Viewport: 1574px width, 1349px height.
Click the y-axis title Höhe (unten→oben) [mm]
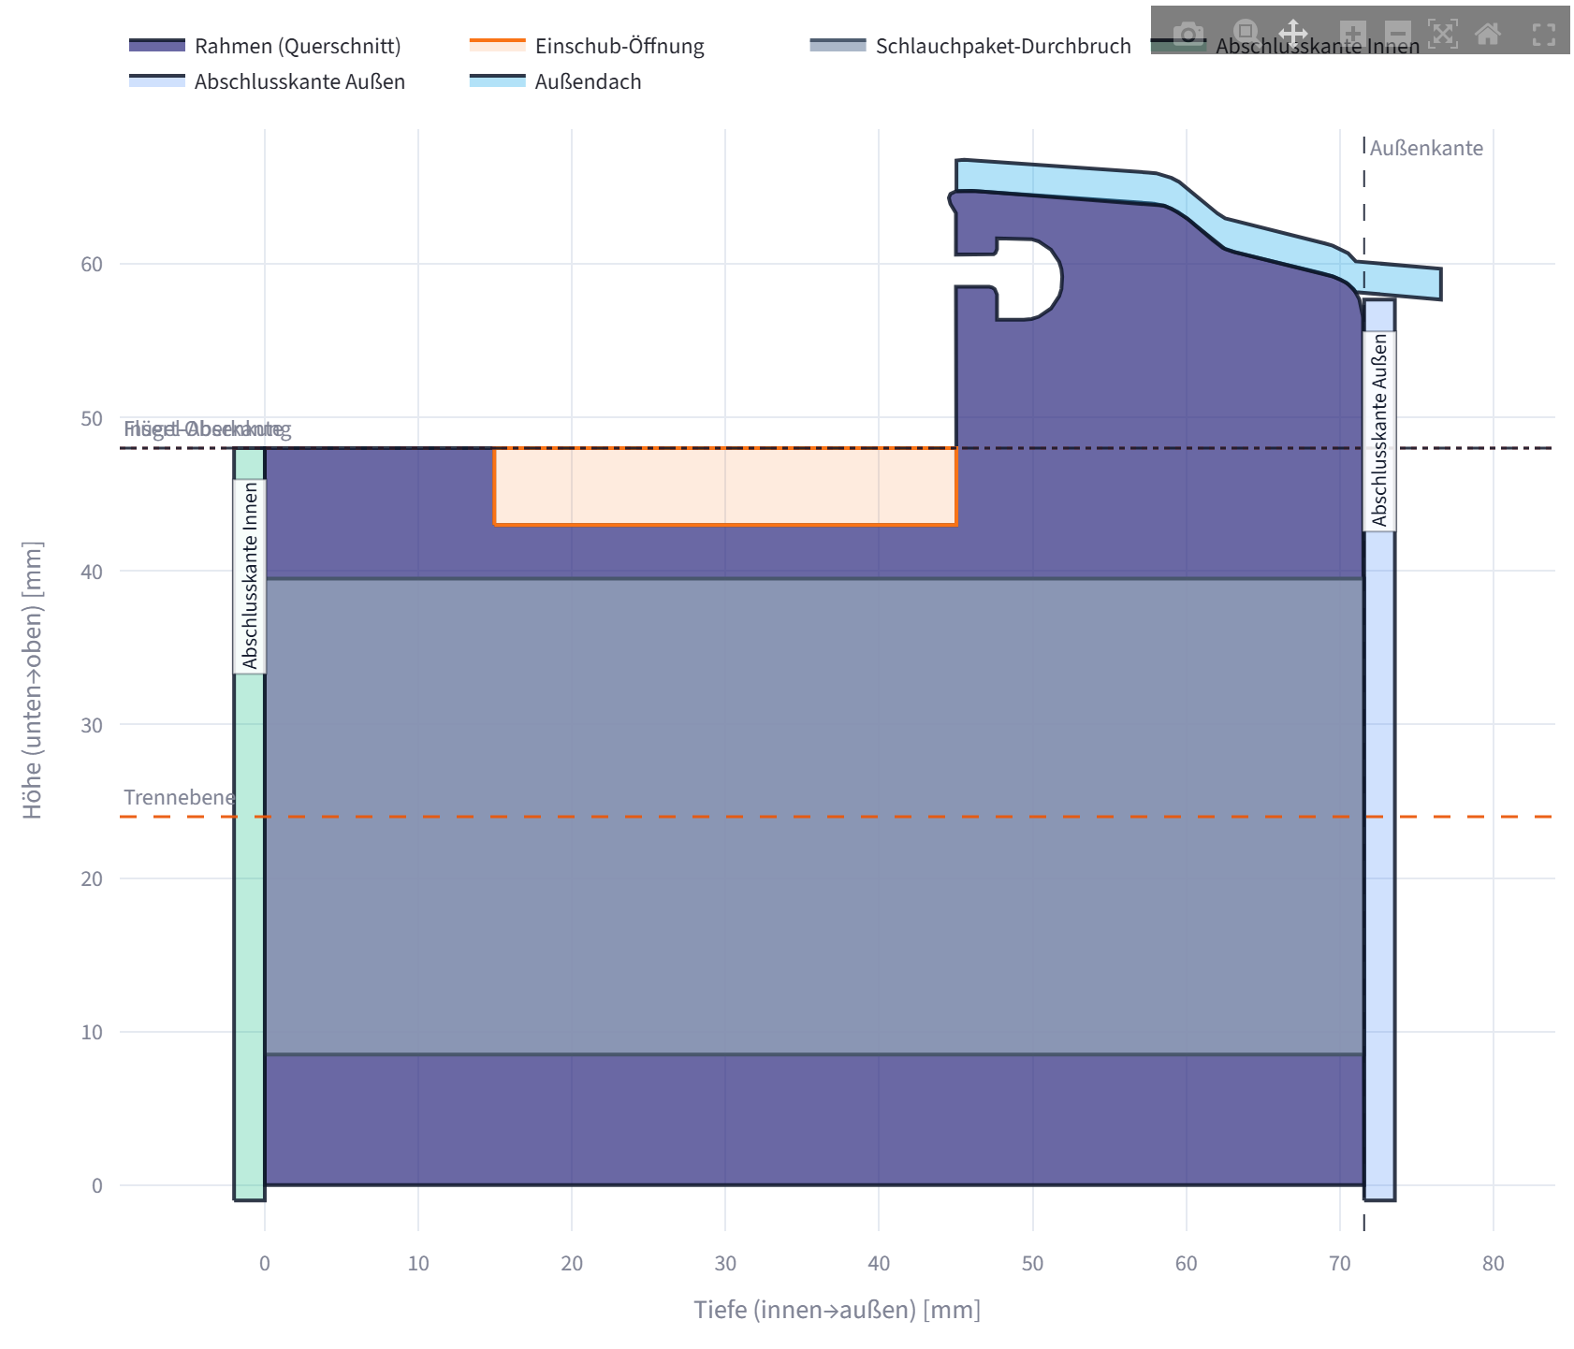[x=33, y=680]
